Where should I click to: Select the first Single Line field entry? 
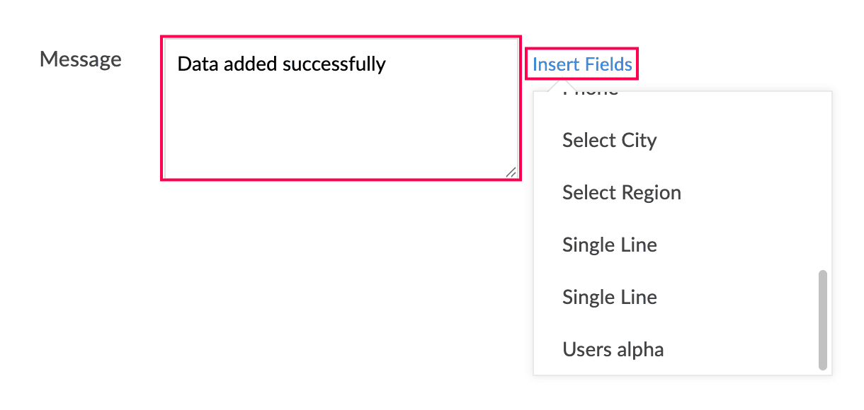coord(682,245)
